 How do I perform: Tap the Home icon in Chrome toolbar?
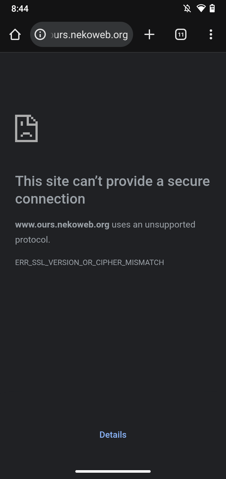coord(15,34)
